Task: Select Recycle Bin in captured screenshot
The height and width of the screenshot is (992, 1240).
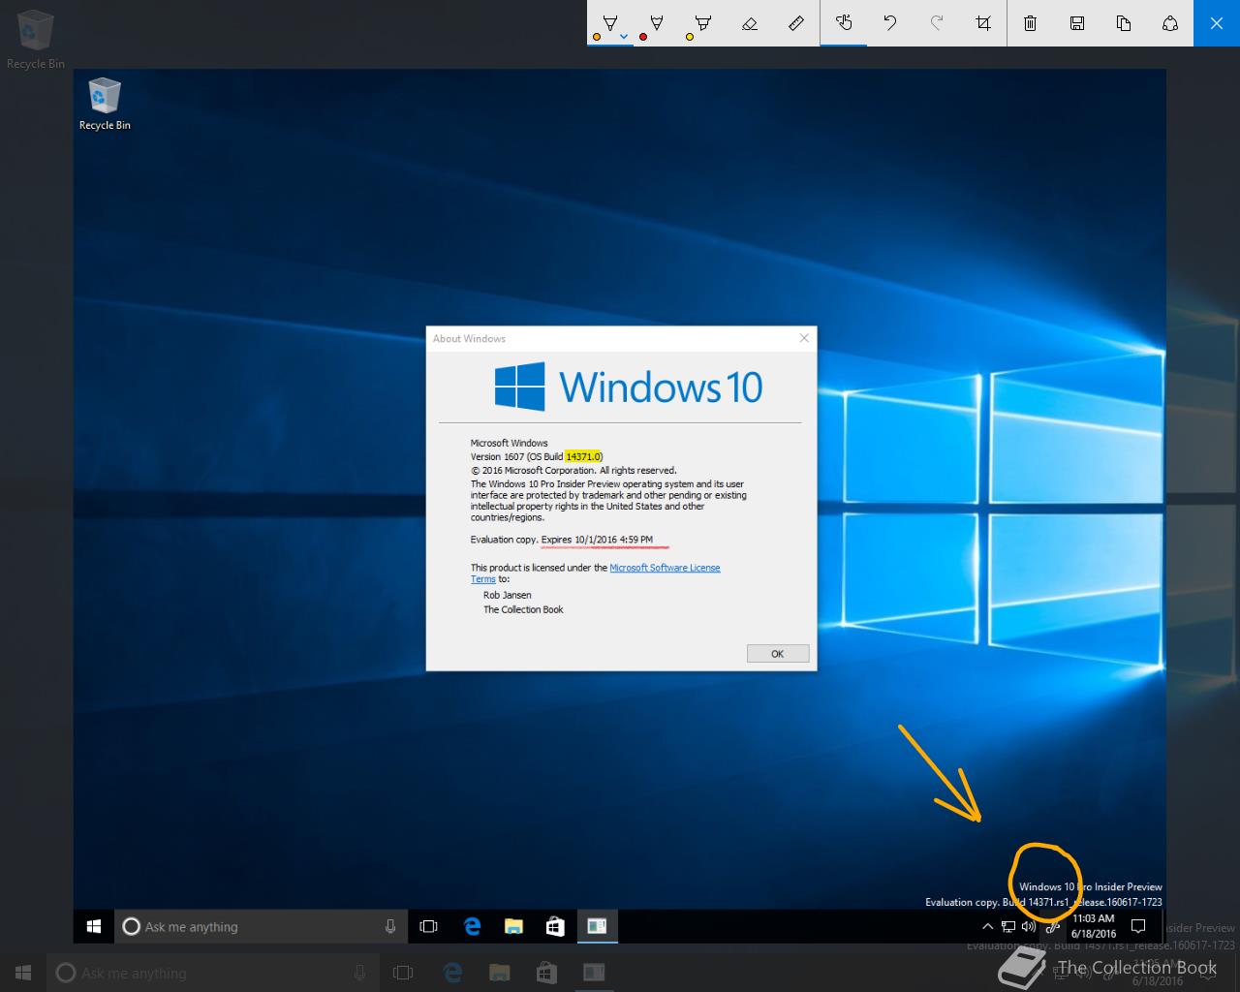Action: click(105, 105)
